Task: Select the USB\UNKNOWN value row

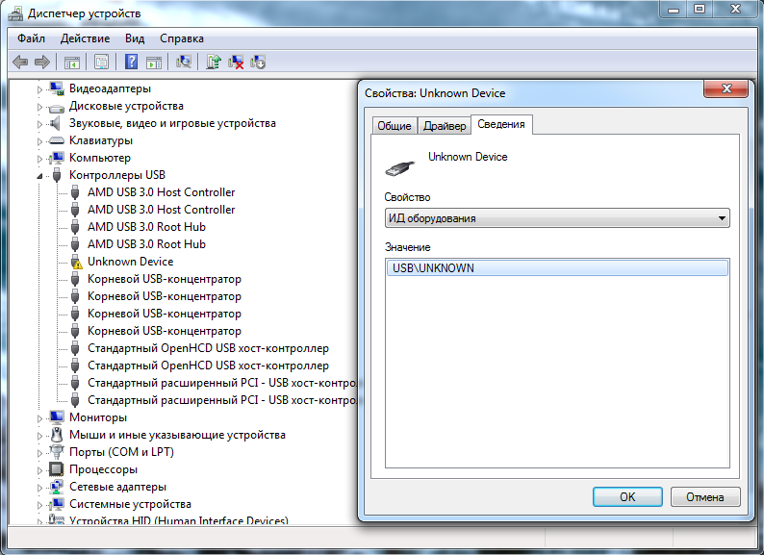Action: 557,268
